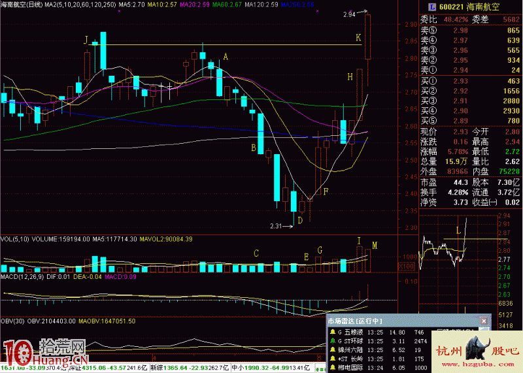Screen dimensions: 523x373
Task: Click the blue L icon before 600221
Action: 432,7
